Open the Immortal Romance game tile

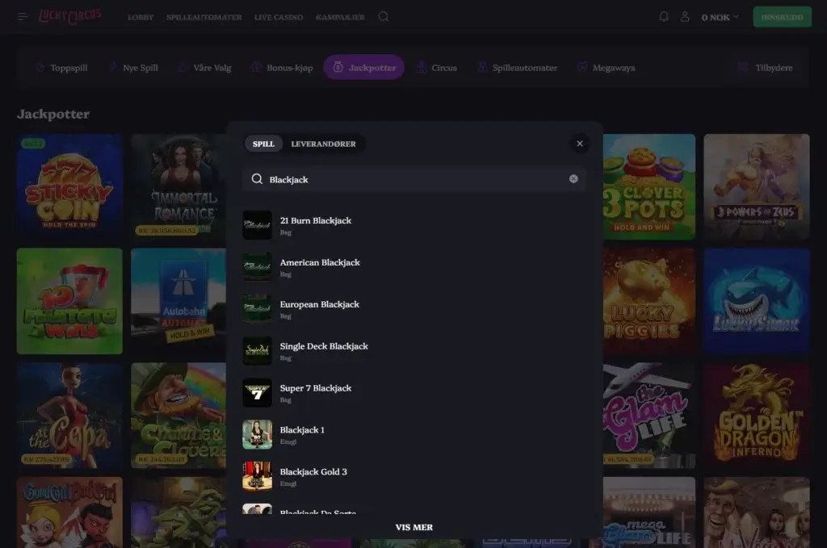point(178,186)
